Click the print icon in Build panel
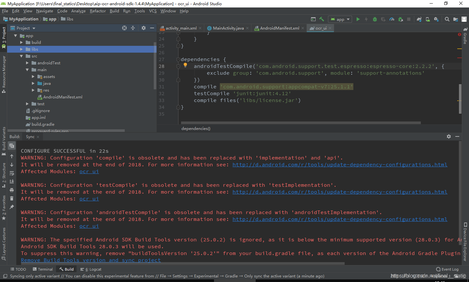This screenshot has height=282, width=469. [12, 190]
